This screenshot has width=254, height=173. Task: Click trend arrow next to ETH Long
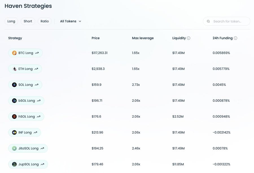36,69
